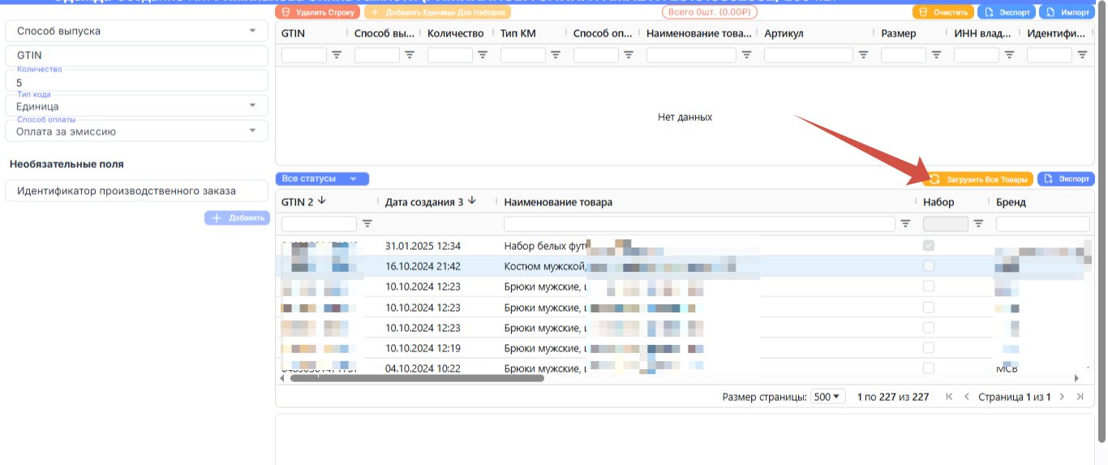
Task: Focus Идентификатор производственного заказа field
Action: coord(136,191)
